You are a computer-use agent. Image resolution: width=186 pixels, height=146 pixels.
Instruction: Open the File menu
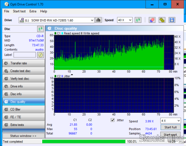coord(7,11)
